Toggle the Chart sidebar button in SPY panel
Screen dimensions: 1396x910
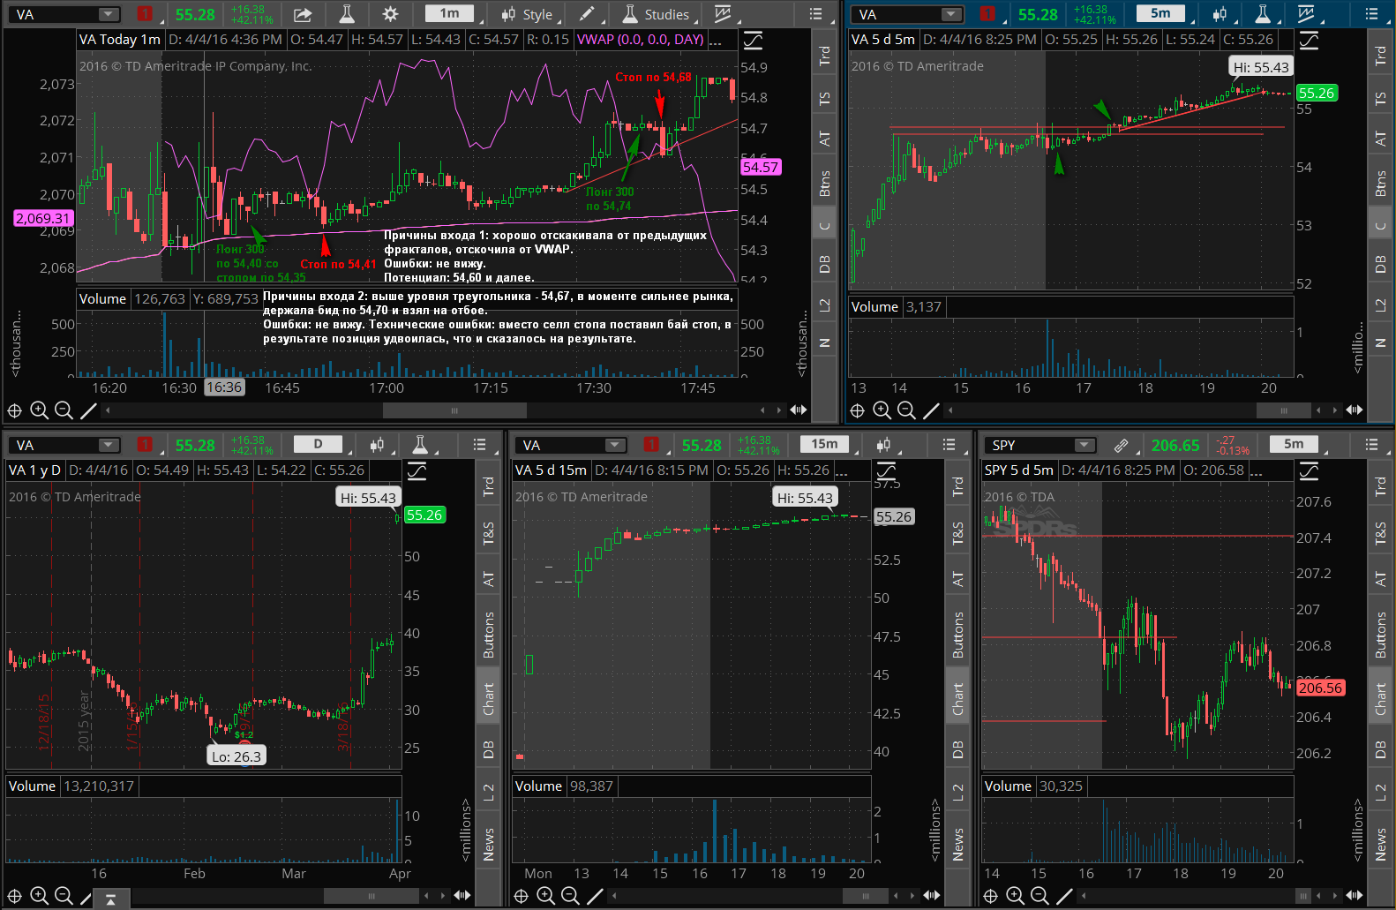(x=1380, y=698)
